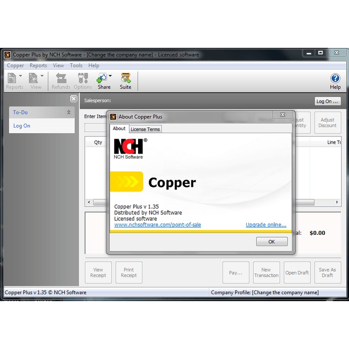Open Options from the toolbar

[x=83, y=78]
